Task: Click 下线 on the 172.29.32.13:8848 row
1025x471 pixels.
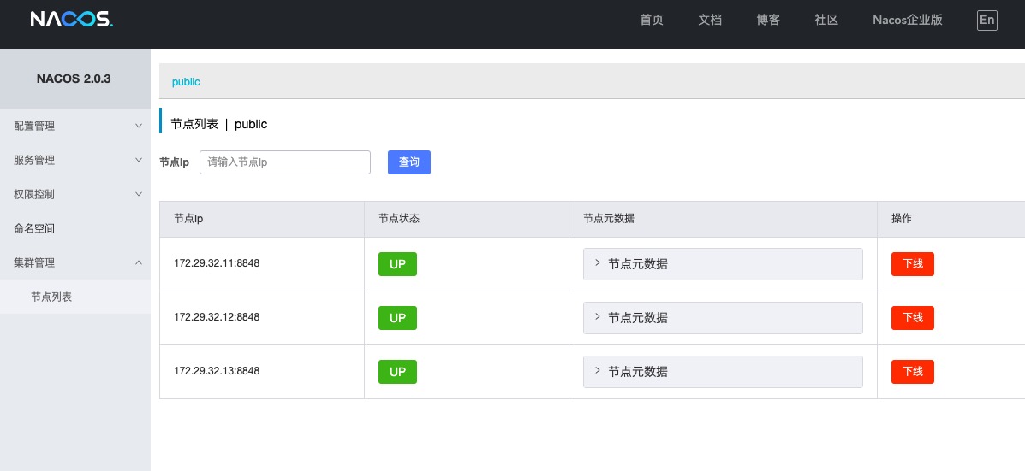Action: pyautogui.click(x=912, y=372)
